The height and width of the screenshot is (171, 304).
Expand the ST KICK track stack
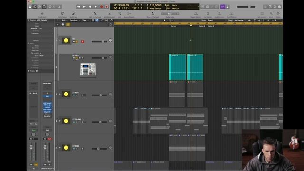(x=60, y=94)
